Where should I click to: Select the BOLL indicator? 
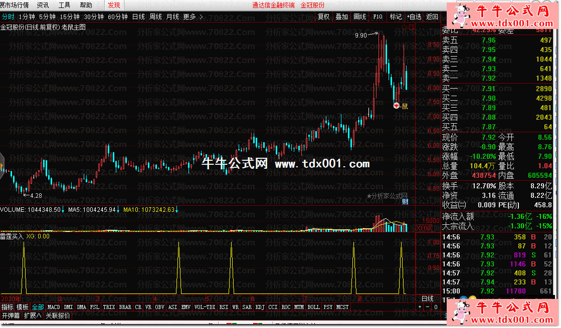pyautogui.click(x=314, y=307)
